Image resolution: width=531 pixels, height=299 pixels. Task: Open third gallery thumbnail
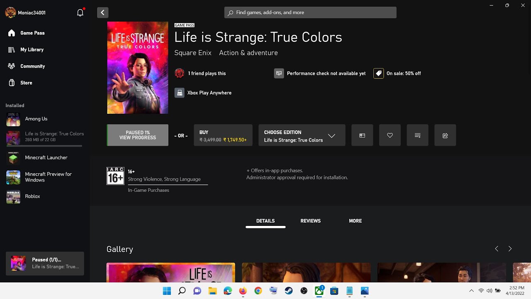[x=442, y=272]
